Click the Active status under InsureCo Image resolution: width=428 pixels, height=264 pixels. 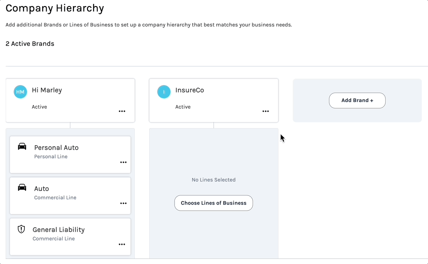click(183, 107)
